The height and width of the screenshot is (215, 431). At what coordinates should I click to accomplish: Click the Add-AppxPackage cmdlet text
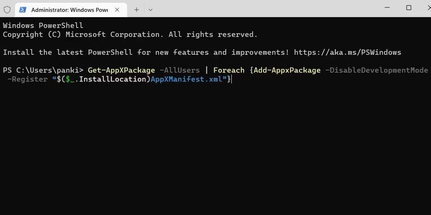tap(287, 70)
